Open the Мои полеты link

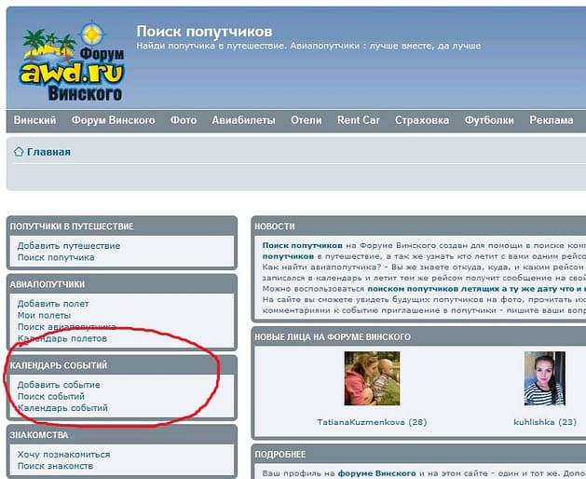[45, 315]
